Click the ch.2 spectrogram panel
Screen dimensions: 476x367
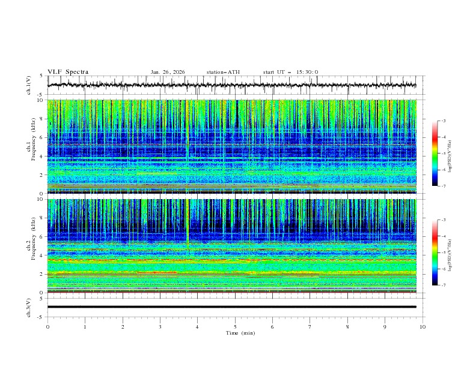coord(232,246)
